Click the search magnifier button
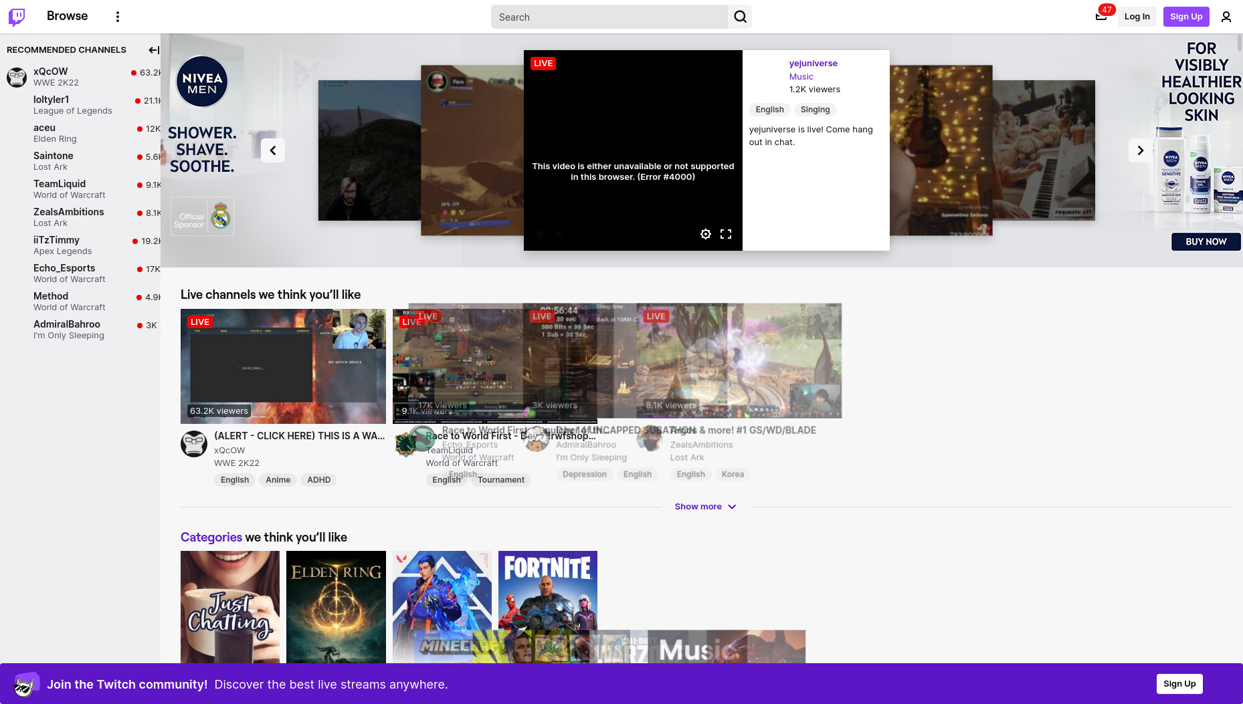 coord(740,17)
